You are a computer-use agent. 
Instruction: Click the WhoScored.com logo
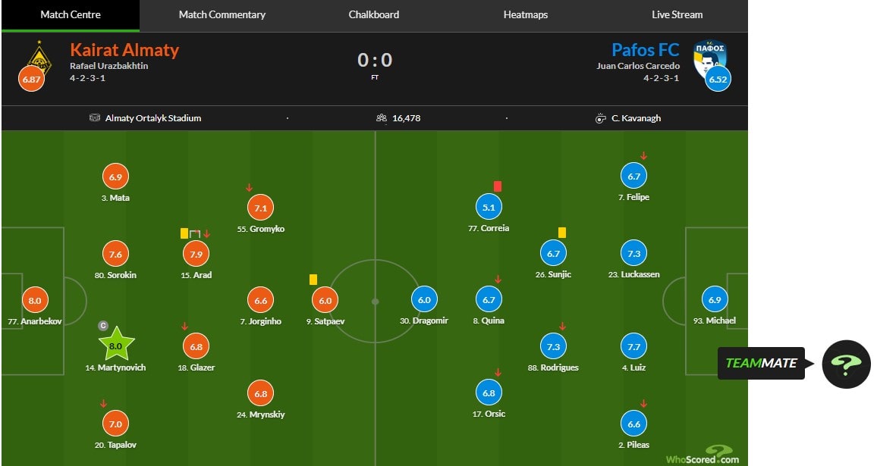coord(703,457)
